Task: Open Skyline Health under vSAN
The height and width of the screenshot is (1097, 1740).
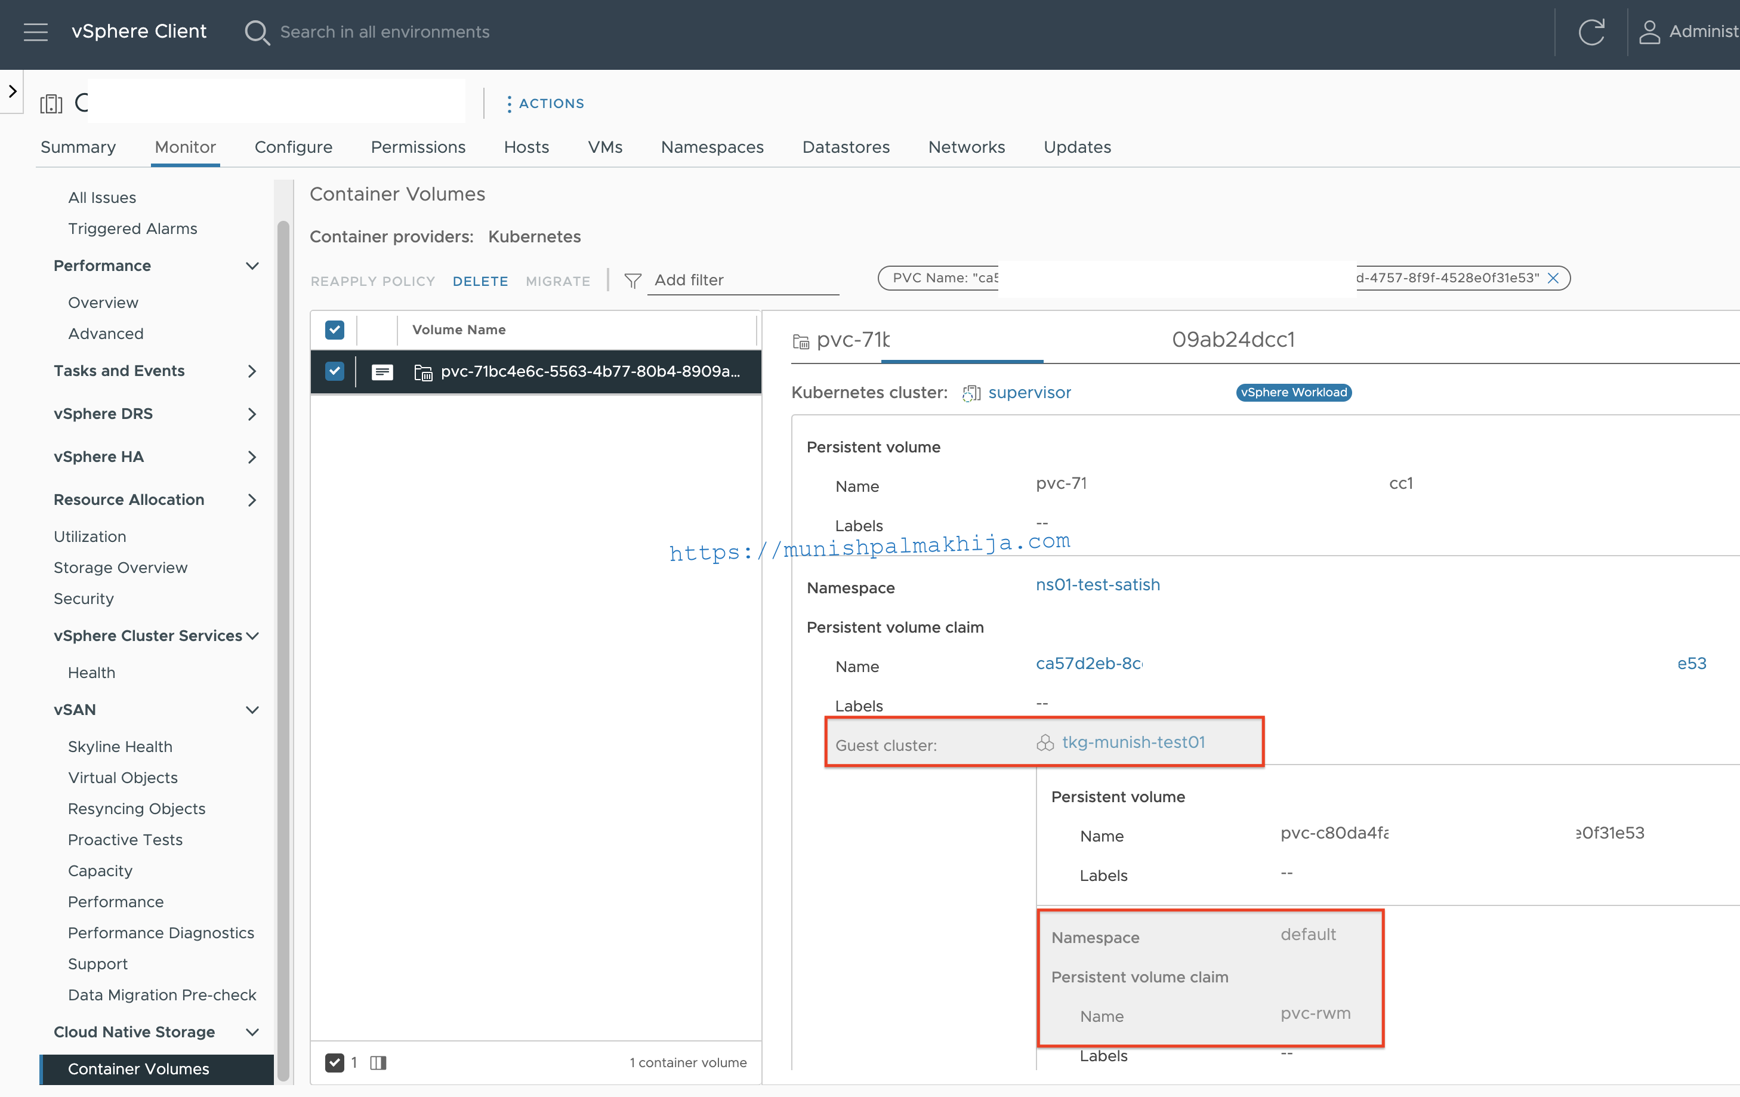Action: 120,747
